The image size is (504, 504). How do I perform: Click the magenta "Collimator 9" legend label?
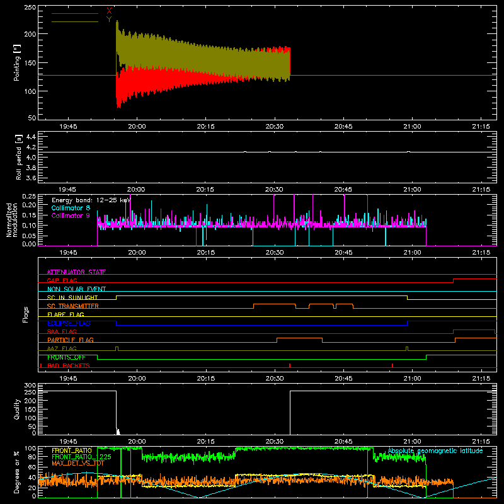click(71, 215)
